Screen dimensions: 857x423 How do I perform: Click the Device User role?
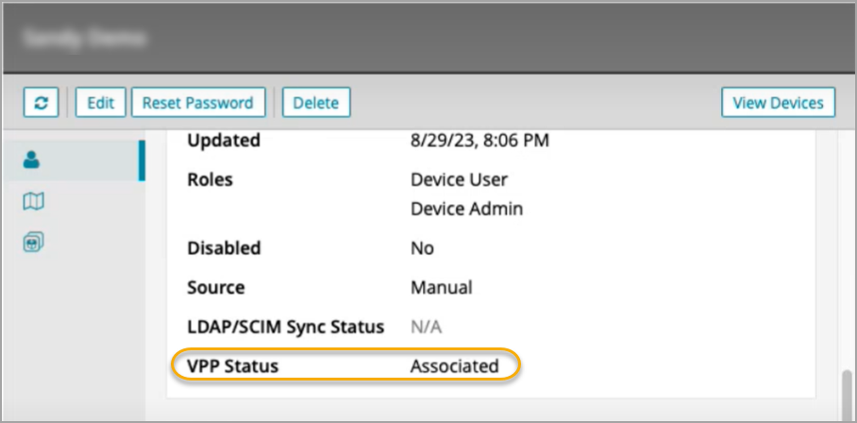459,179
